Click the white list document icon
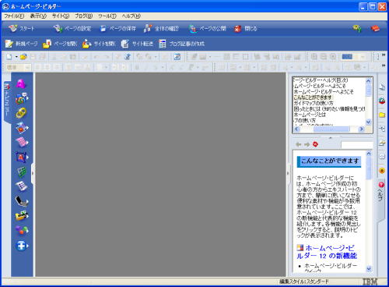The height and width of the screenshot is (287, 389). tap(21, 186)
